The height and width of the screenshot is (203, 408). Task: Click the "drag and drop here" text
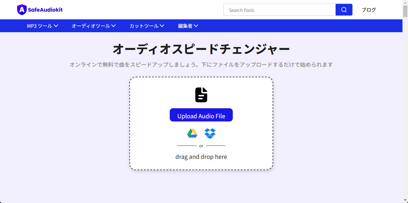pos(201,157)
